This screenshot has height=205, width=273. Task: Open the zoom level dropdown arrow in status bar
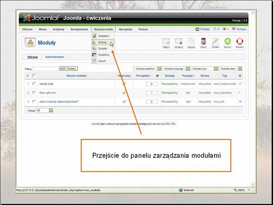(249, 190)
